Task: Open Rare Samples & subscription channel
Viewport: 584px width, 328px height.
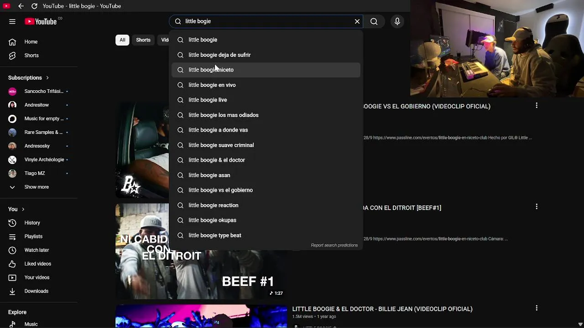Action: point(39,132)
